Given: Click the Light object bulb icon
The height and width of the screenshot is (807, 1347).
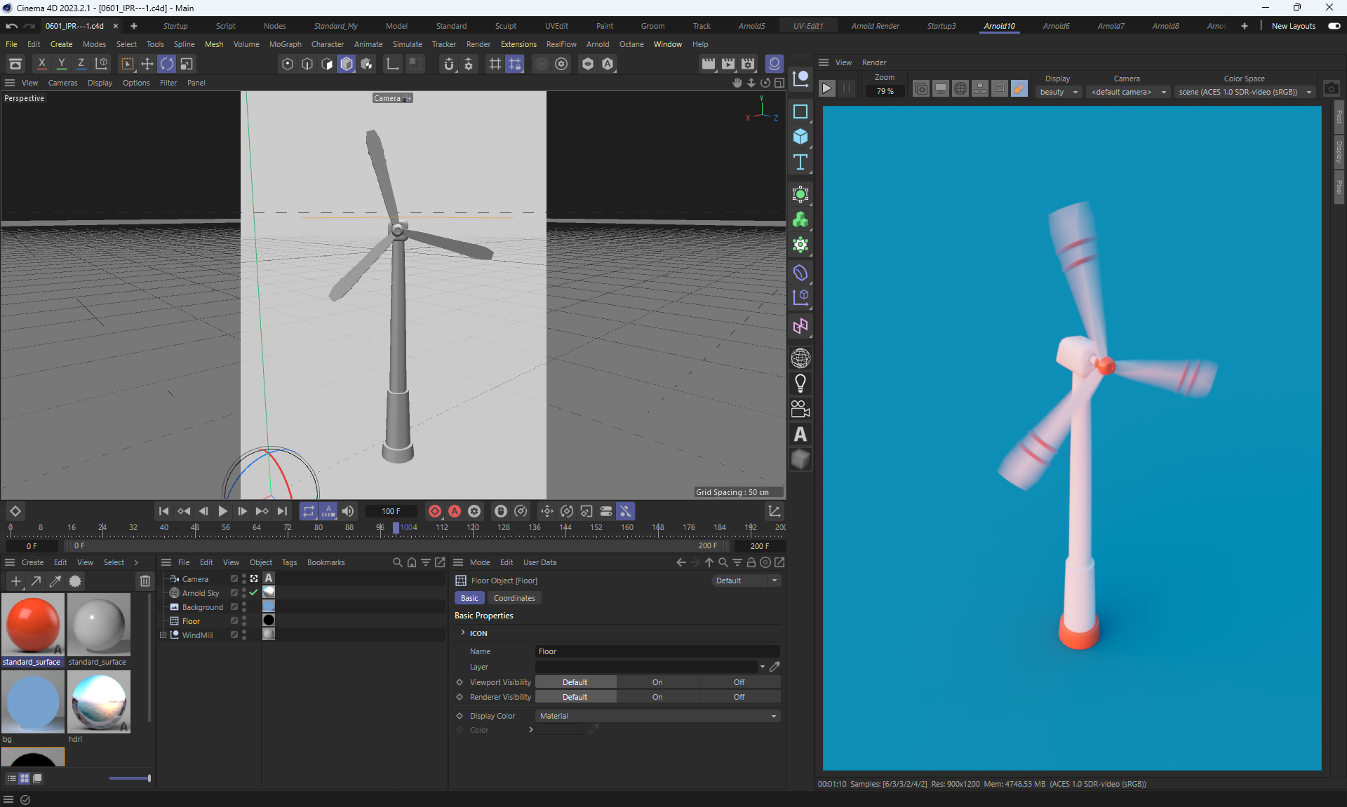Looking at the screenshot, I should point(800,384).
